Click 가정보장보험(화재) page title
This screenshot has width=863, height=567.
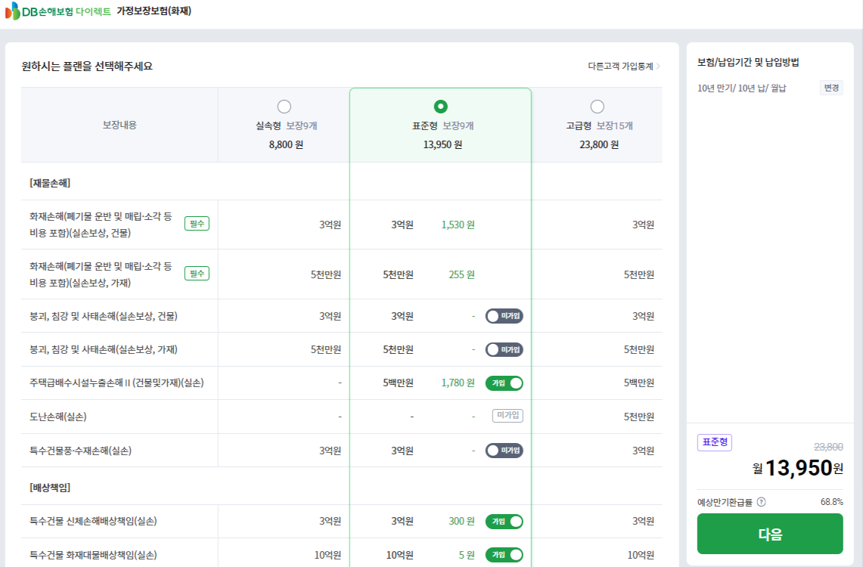pos(154,11)
